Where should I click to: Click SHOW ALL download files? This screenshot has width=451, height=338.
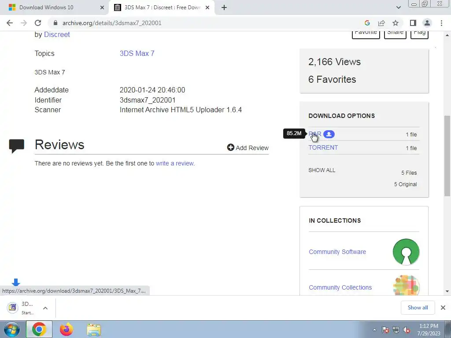tap(322, 170)
